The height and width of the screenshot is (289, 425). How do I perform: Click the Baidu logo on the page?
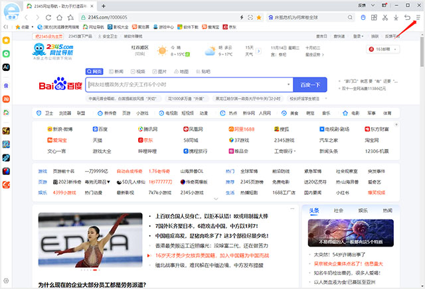pos(60,84)
